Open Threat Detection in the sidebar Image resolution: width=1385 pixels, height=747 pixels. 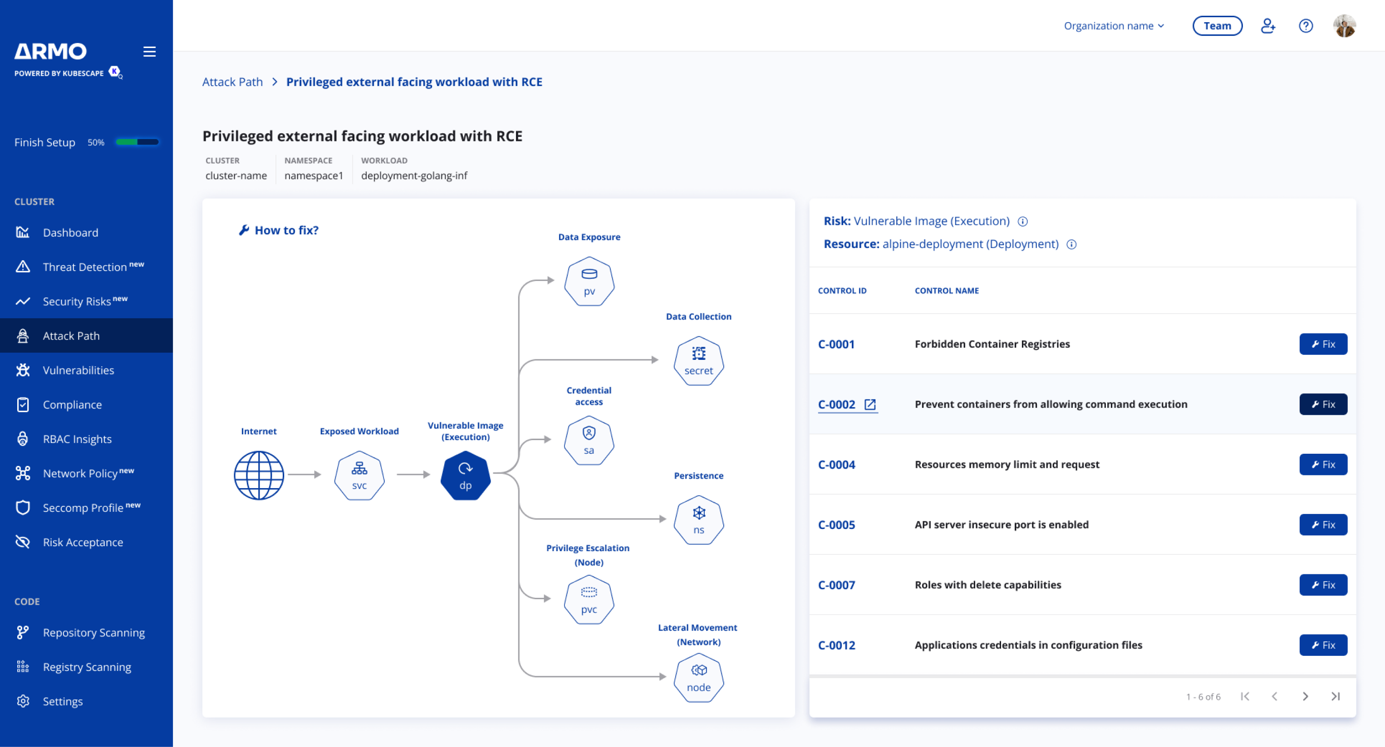click(x=86, y=267)
